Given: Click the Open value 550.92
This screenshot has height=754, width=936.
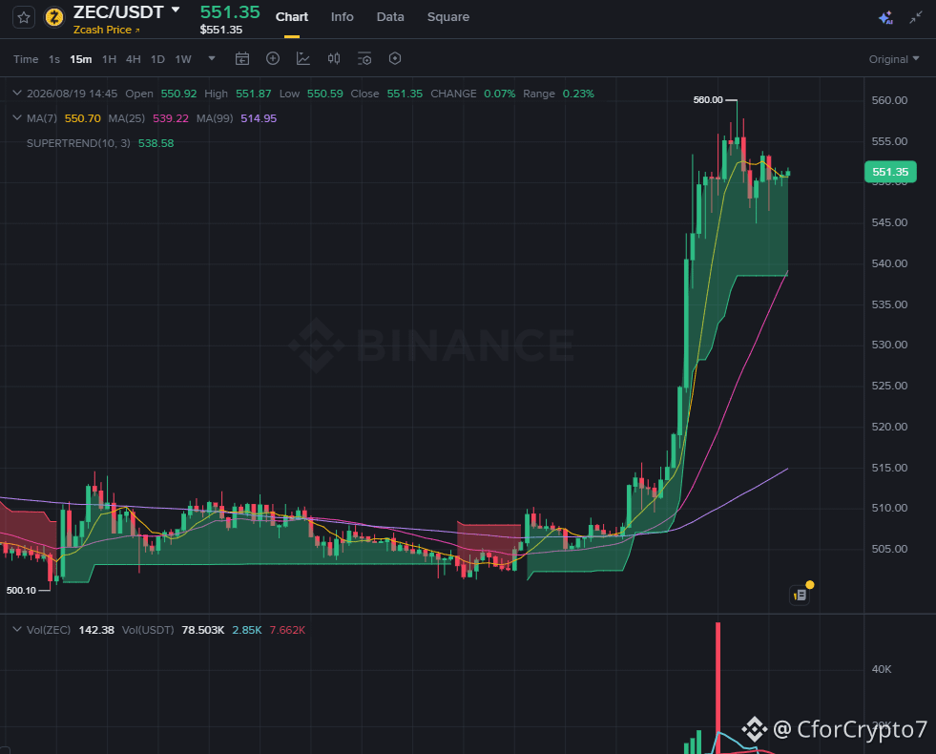Looking at the screenshot, I should (x=178, y=94).
